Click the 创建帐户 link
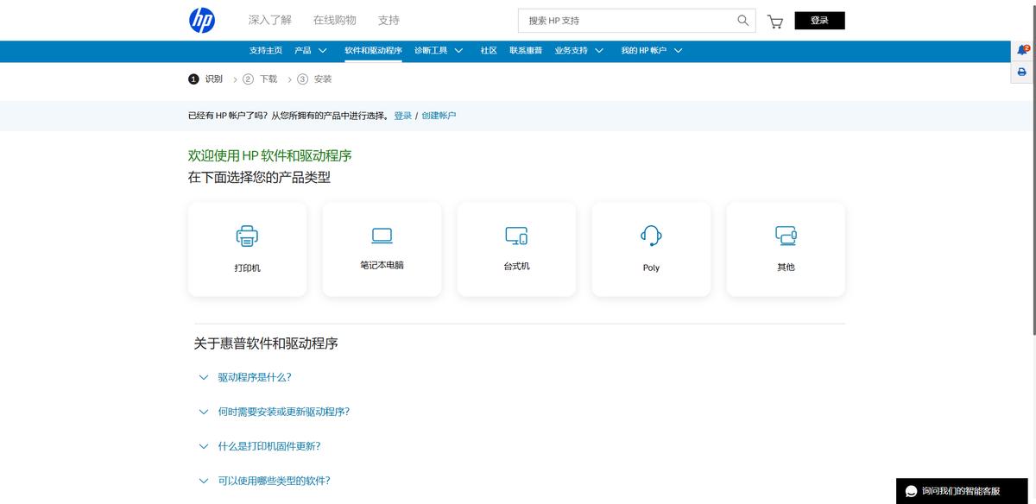1036x504 pixels. 439,116
